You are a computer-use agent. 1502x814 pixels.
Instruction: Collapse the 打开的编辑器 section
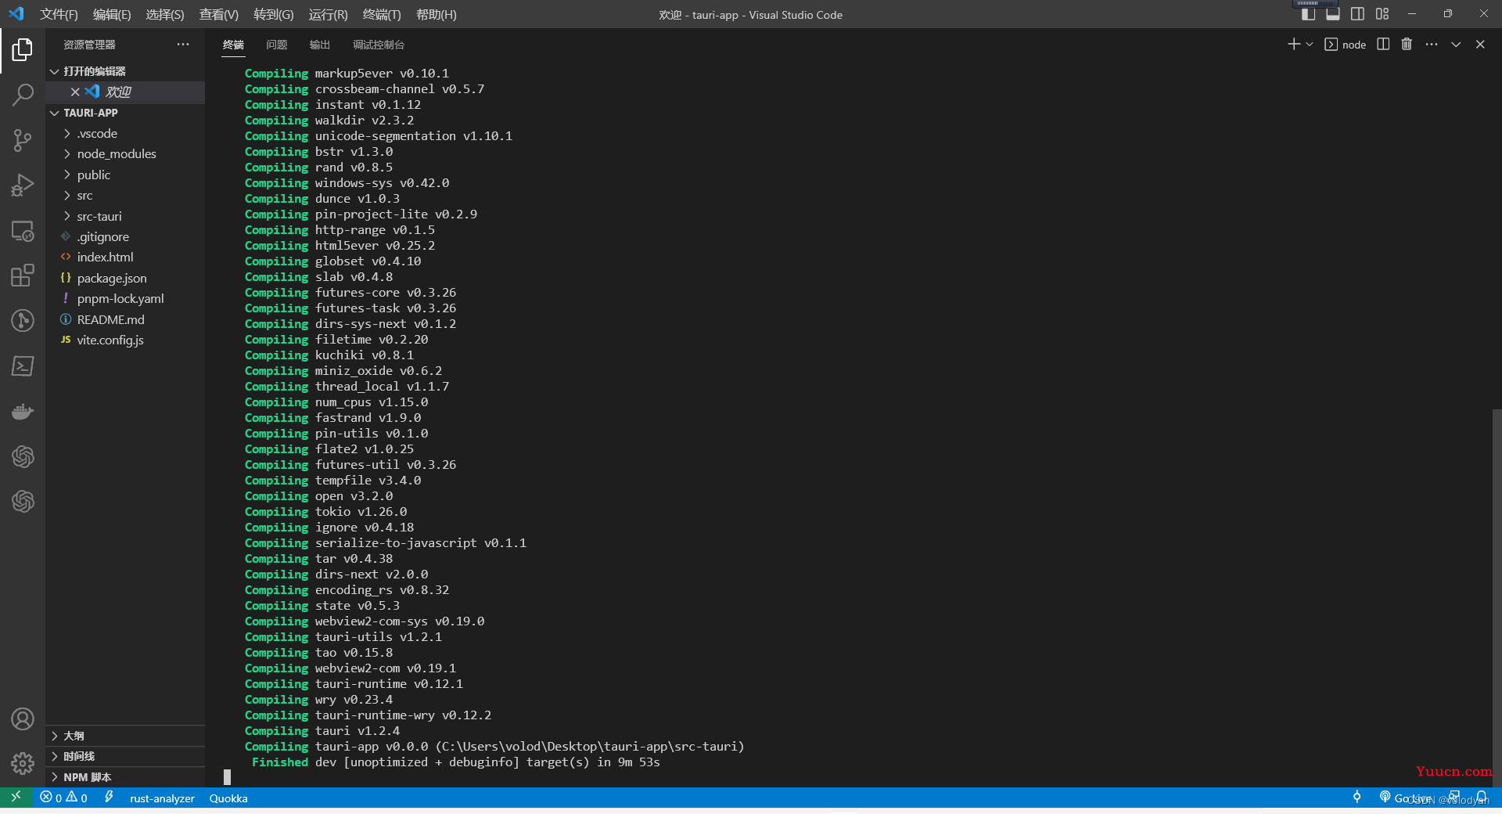coord(125,71)
